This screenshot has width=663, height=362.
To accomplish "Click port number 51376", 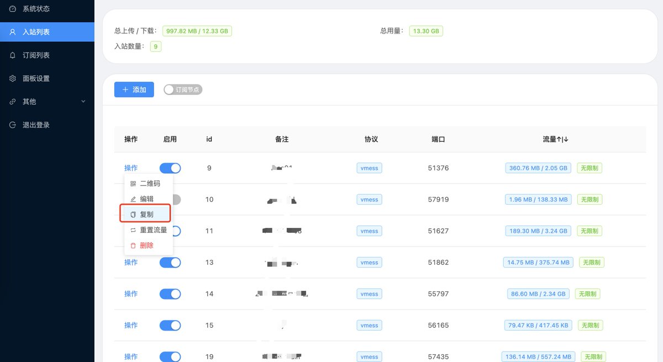I will 438,168.
